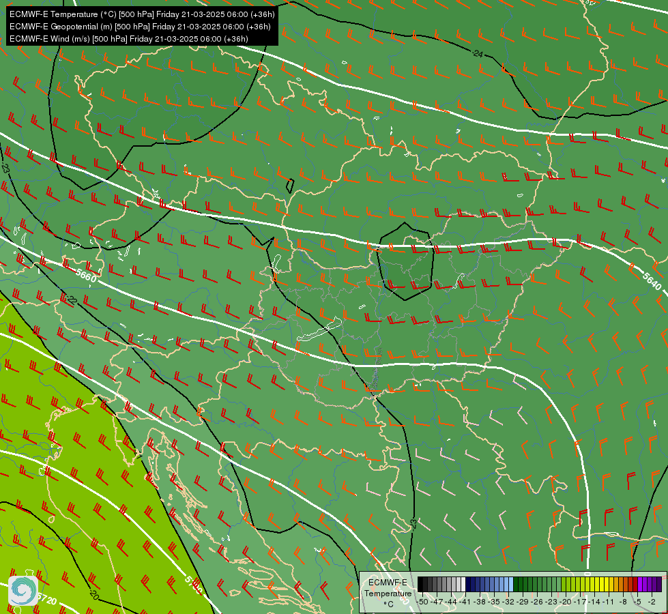This screenshot has height=614, width=668.
Task: Pick the purple swatch at the legend's end
Action: click(x=658, y=584)
